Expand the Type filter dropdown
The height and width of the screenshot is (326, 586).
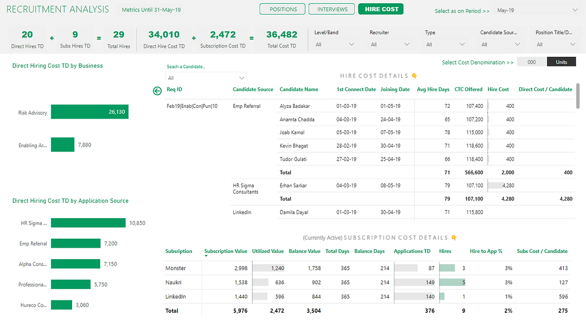coord(445,45)
